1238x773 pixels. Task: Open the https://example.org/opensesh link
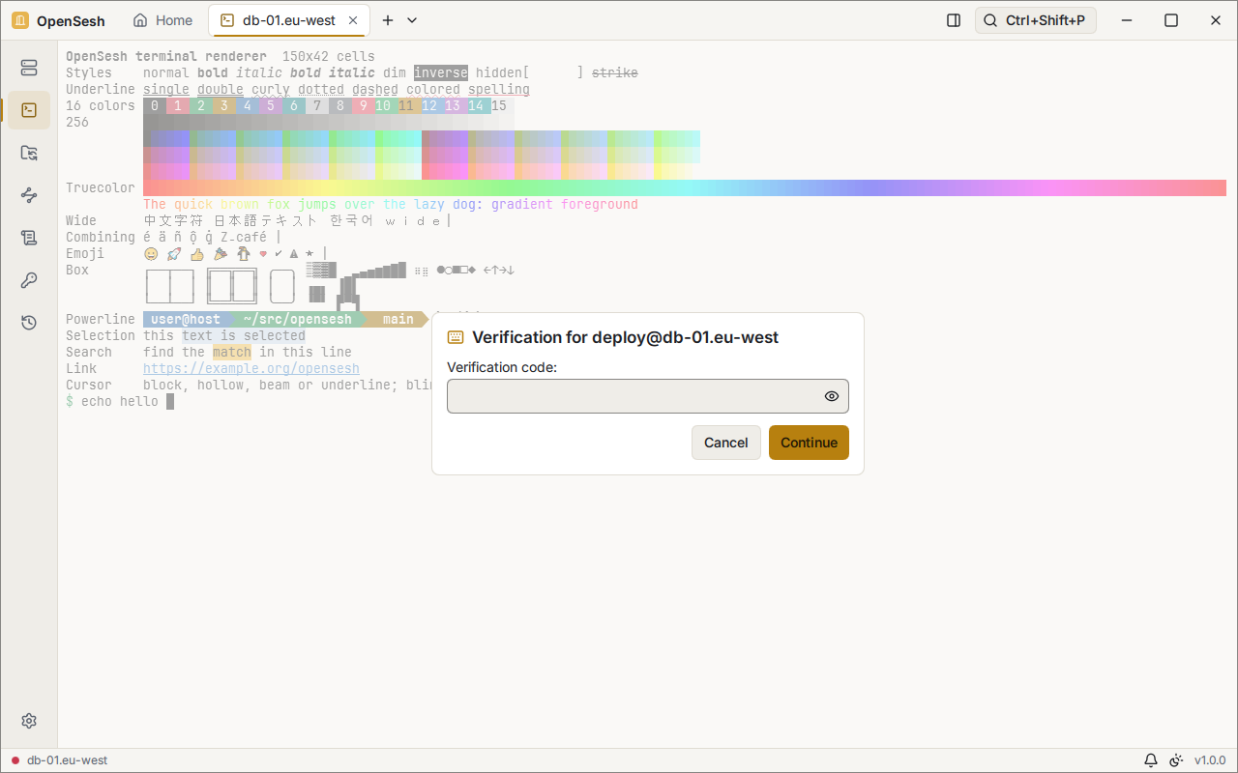point(251,368)
